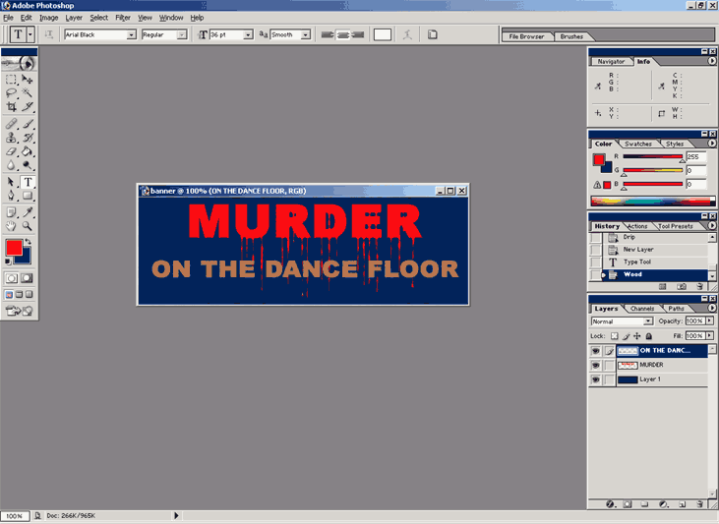
Task: Open the character and paragraph palettes
Action: point(432,34)
